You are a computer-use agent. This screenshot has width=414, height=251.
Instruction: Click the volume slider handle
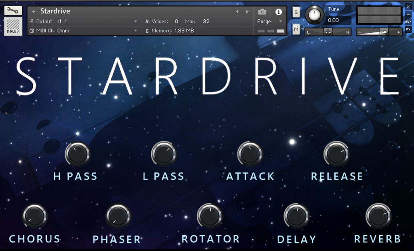point(383,32)
